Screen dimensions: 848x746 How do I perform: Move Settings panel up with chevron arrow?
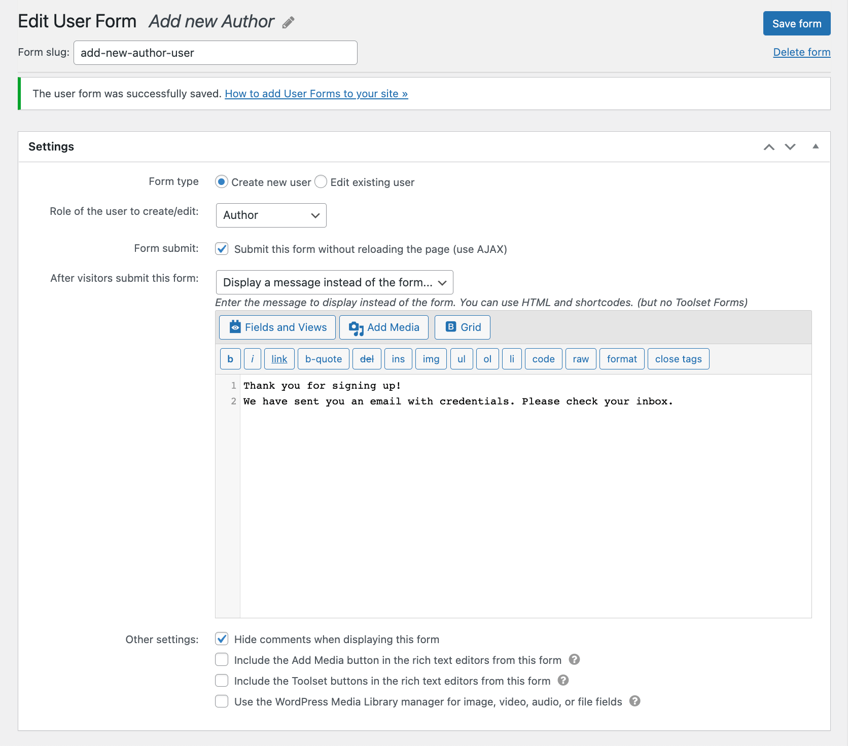769,147
